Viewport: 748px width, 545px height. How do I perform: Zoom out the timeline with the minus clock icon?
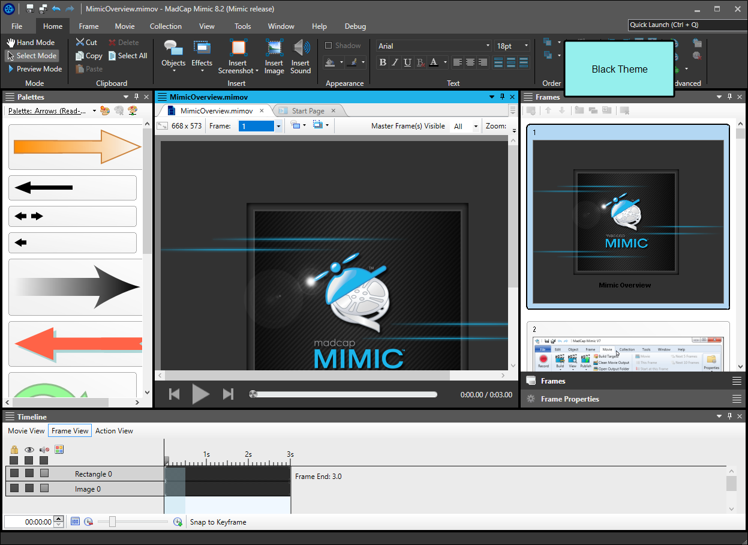coord(88,522)
